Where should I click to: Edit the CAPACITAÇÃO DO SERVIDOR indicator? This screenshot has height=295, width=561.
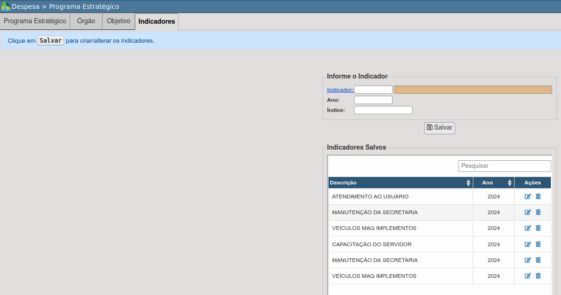tap(528, 244)
